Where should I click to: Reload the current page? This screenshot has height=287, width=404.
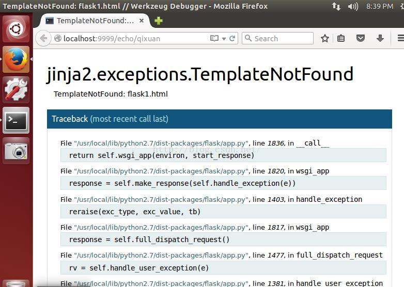tap(232, 38)
